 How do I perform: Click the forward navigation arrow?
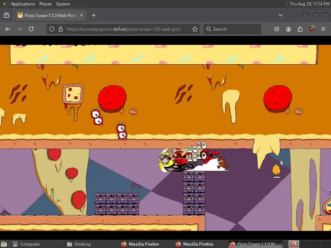pyautogui.click(x=19, y=29)
